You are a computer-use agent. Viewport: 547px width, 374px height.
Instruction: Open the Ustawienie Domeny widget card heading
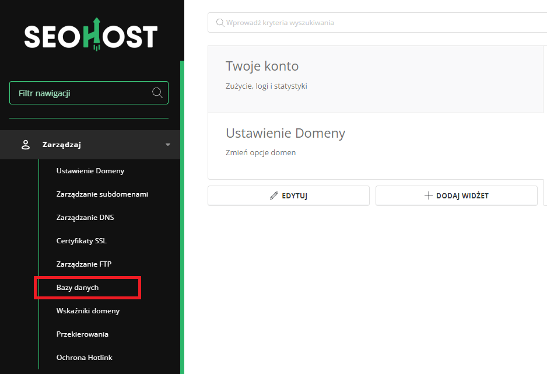(x=285, y=133)
